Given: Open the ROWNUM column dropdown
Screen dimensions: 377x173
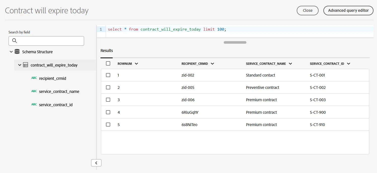Looking at the screenshot, I should pyautogui.click(x=136, y=64).
